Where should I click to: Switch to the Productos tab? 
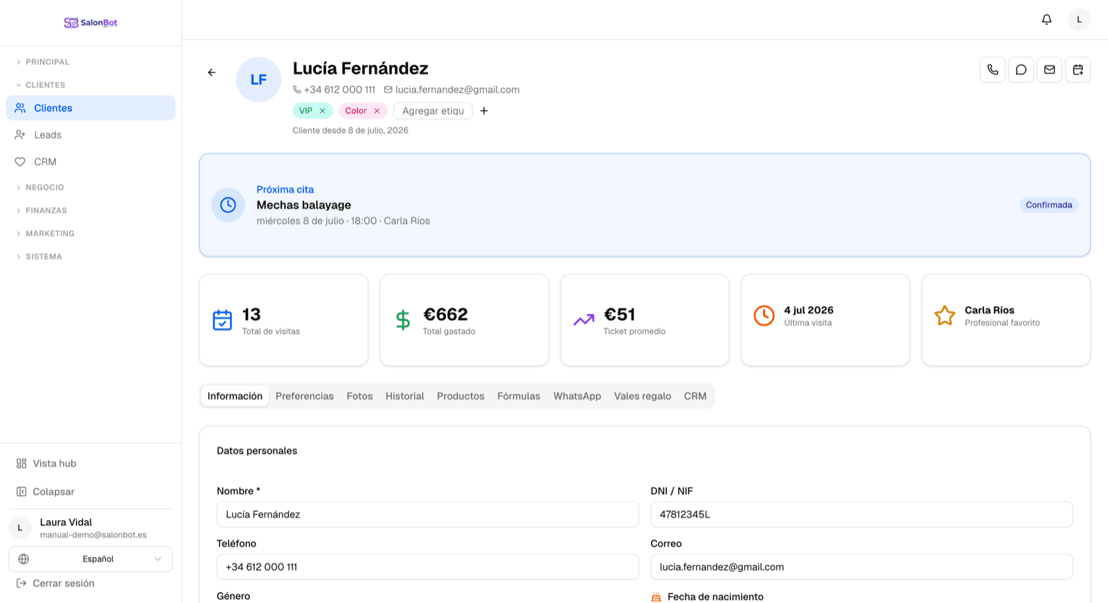461,396
